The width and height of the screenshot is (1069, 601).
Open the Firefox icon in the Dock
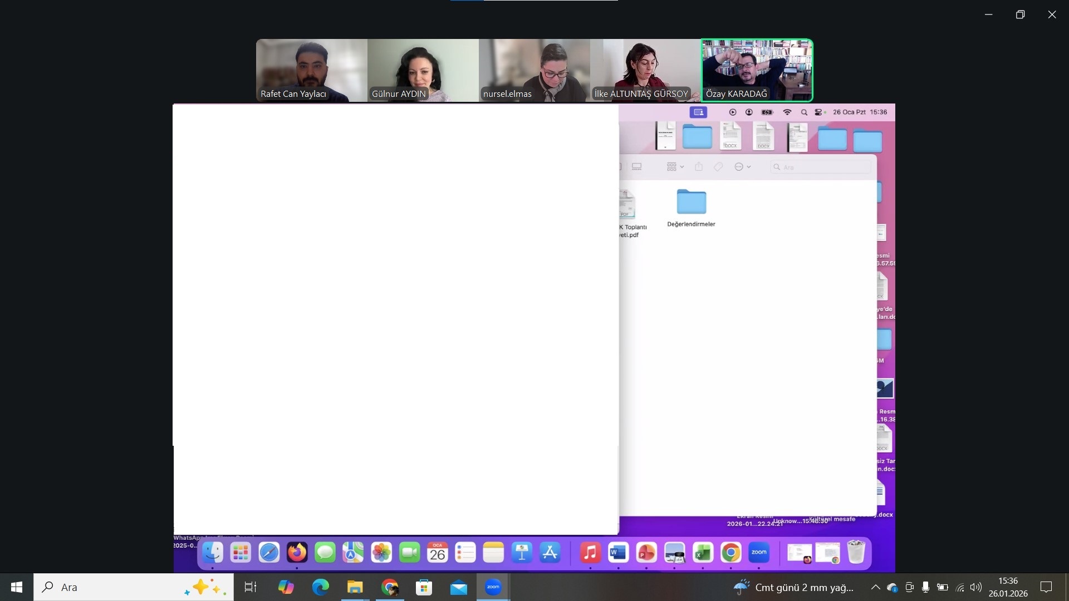click(x=297, y=553)
